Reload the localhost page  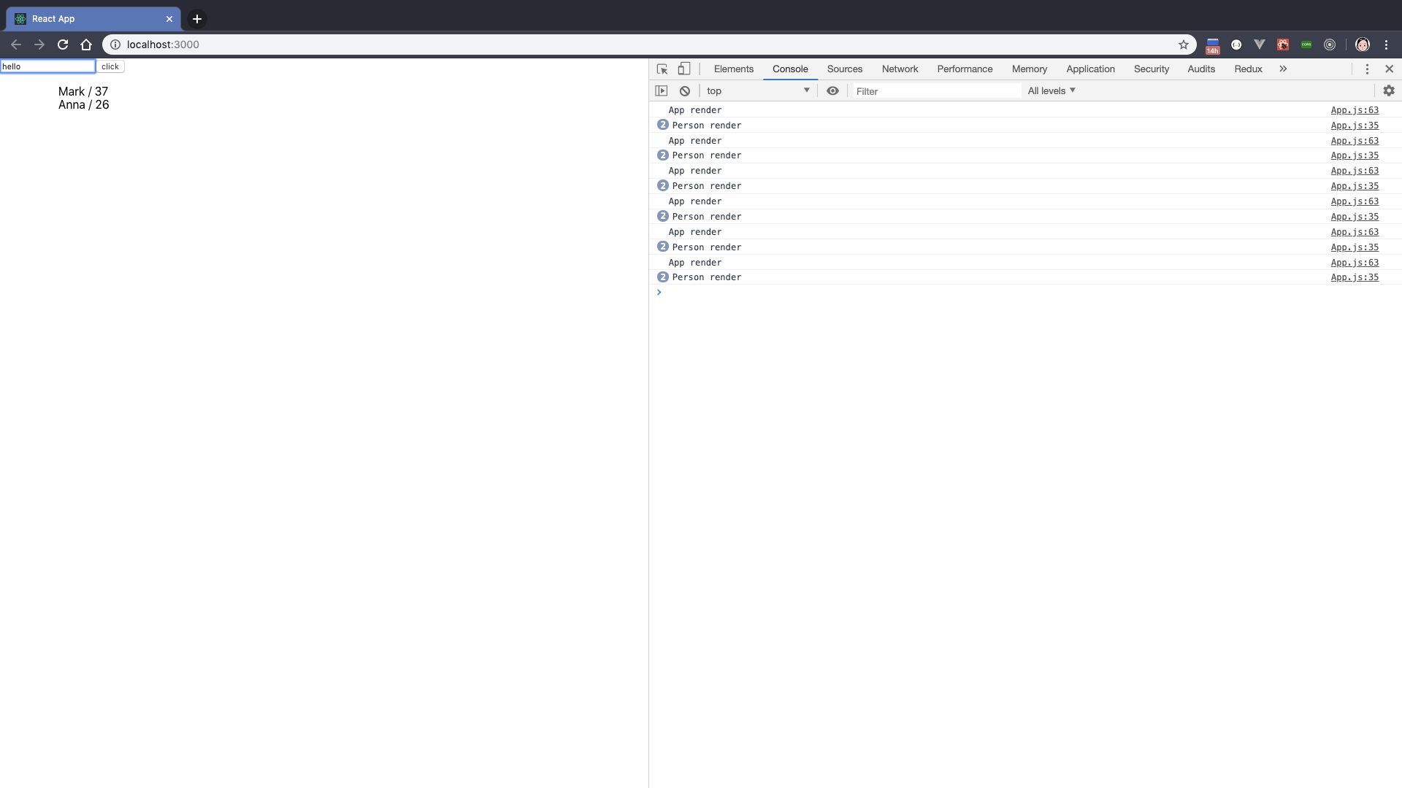pyautogui.click(x=63, y=45)
